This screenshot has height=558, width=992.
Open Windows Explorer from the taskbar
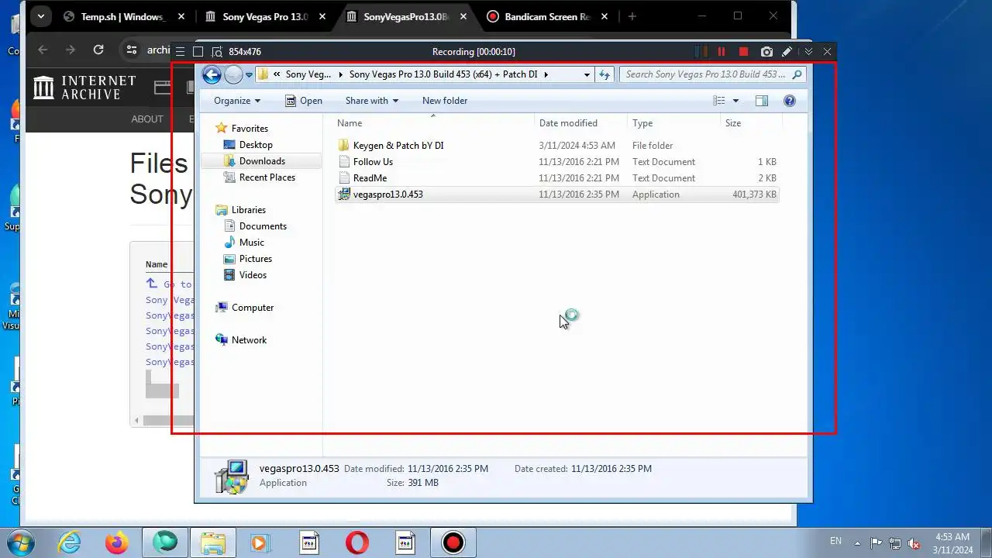pos(213,542)
